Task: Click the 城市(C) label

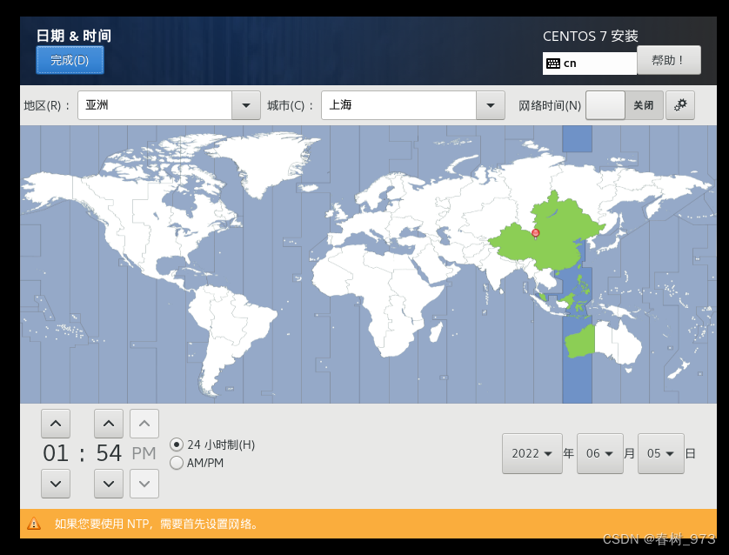Action: (290, 105)
